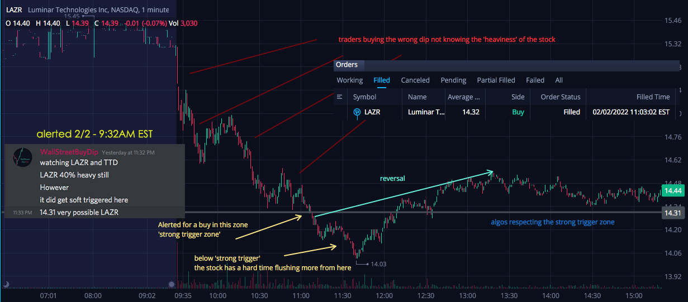The height and width of the screenshot is (302, 688).
Task: Open the Pending orders tab
Action: coord(453,80)
